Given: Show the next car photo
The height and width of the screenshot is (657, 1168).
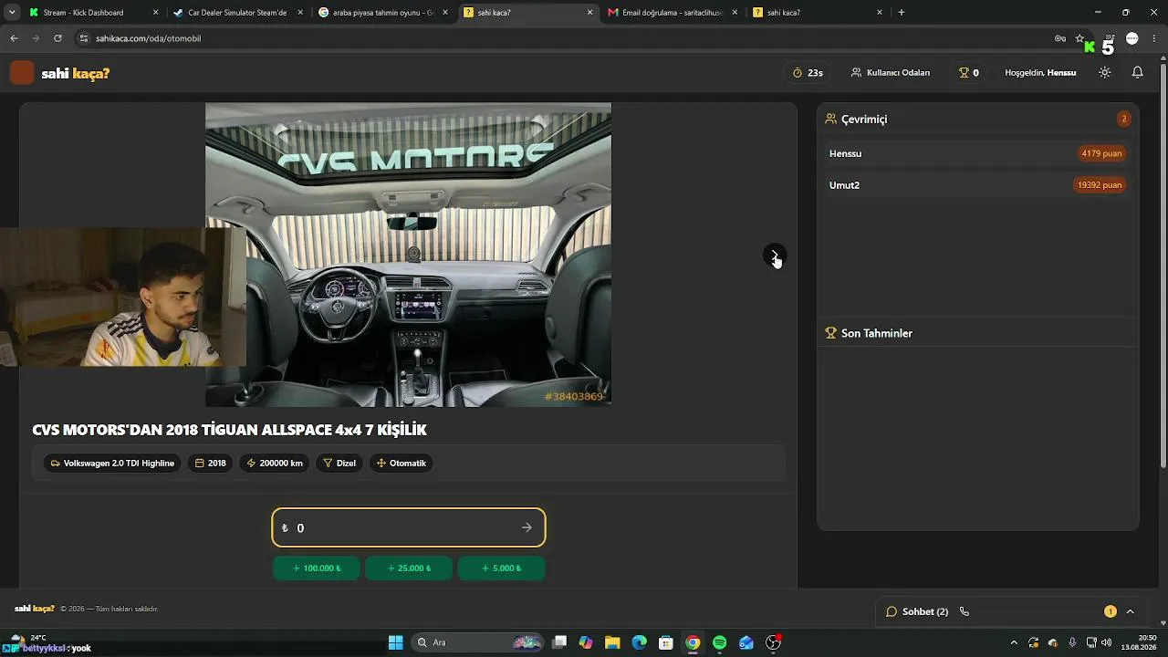Looking at the screenshot, I should (x=774, y=255).
